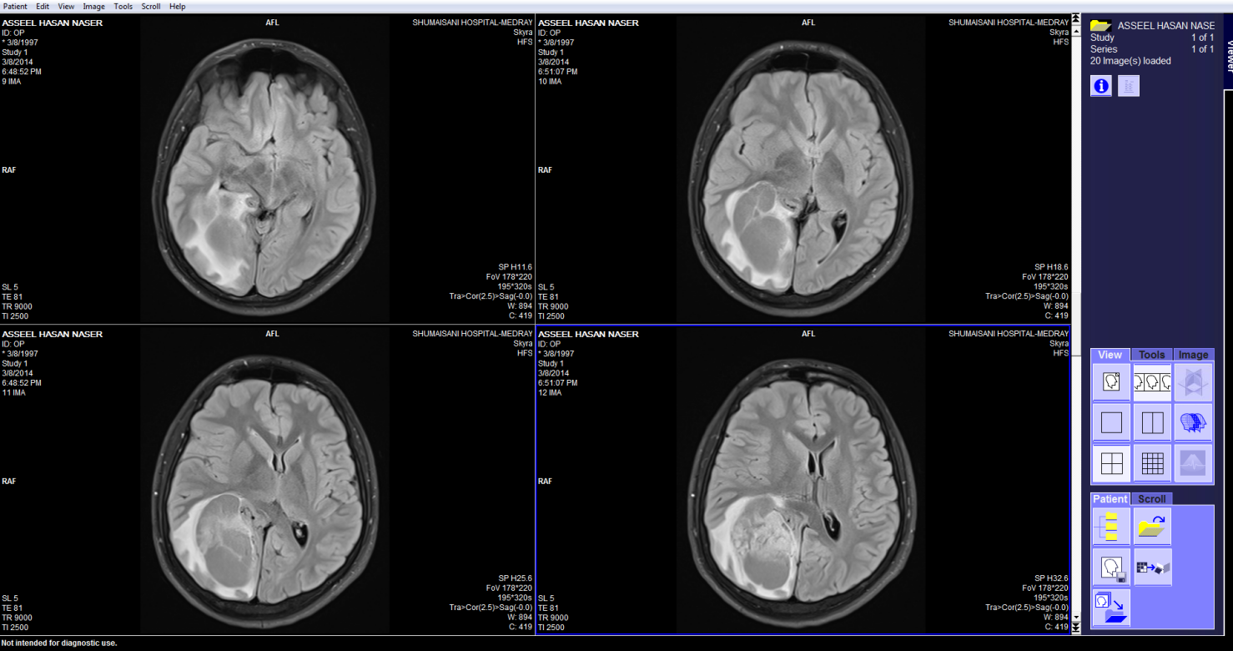
Task: Choose the single-pane 1x1 layout icon
Action: pyautogui.click(x=1111, y=423)
